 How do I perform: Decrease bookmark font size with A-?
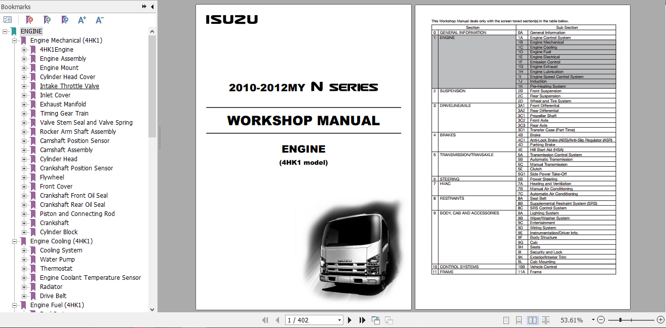99,20
